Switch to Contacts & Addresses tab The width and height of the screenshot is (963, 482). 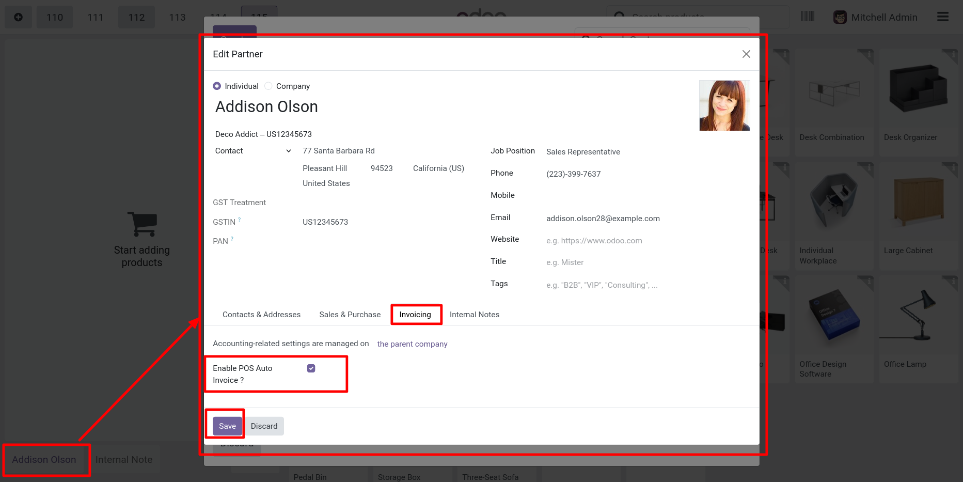[x=261, y=315]
